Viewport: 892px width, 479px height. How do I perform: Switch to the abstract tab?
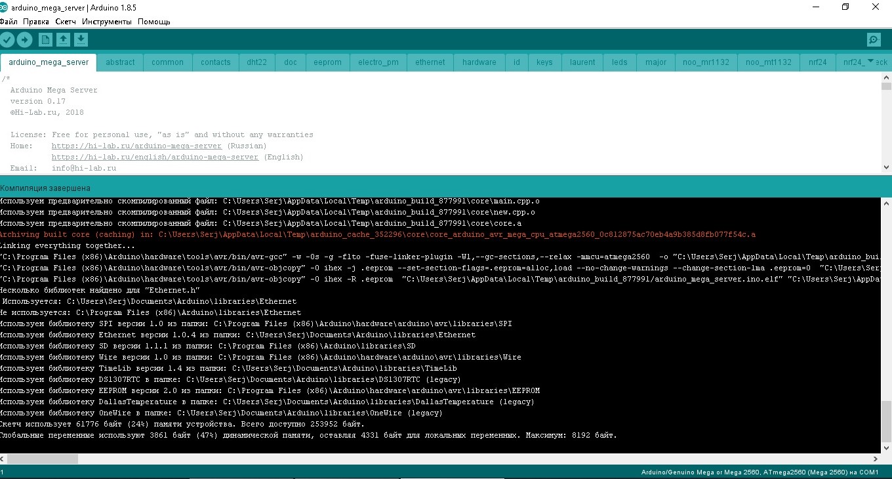120,62
